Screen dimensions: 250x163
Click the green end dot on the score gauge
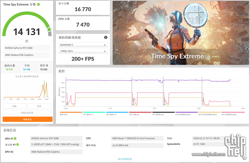[x=49, y=30]
